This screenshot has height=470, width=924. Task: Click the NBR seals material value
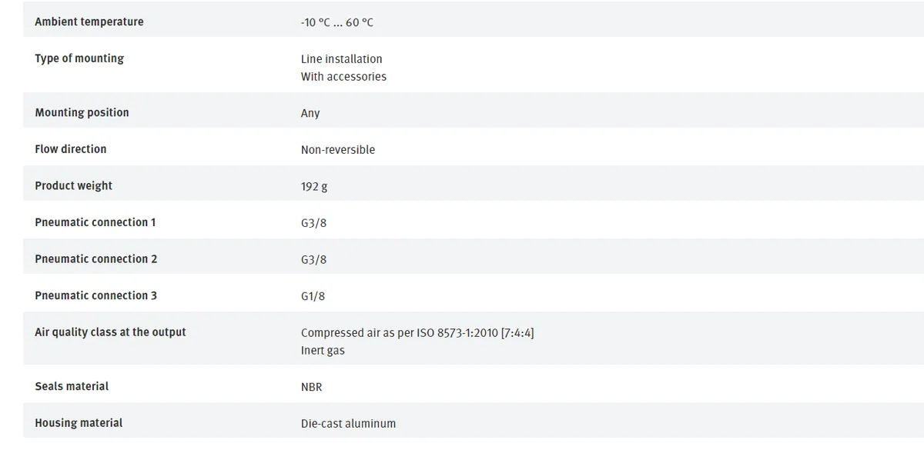pos(311,387)
